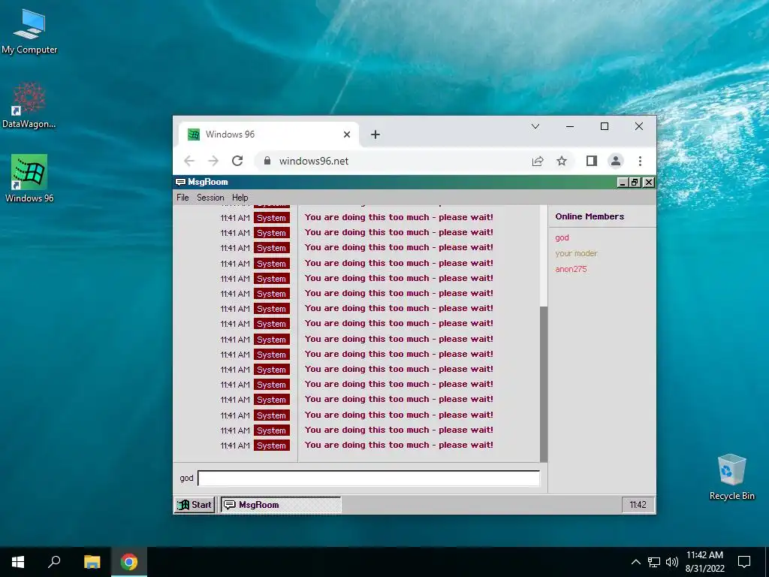This screenshot has height=577, width=769.
Task: Click the Chrome forward arrow
Action: point(213,161)
